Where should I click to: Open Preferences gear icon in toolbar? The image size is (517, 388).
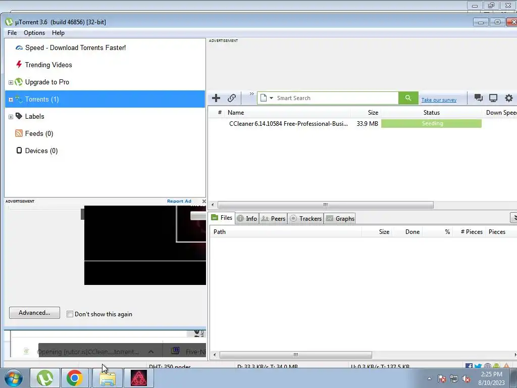[509, 98]
